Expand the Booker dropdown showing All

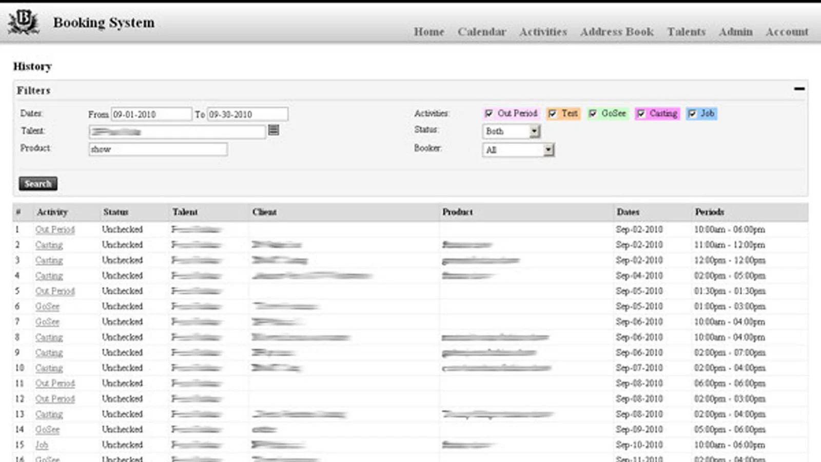click(x=518, y=150)
